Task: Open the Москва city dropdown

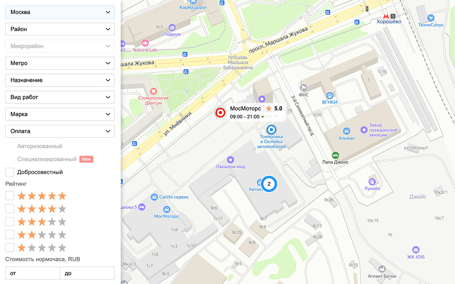Action: coord(60,12)
